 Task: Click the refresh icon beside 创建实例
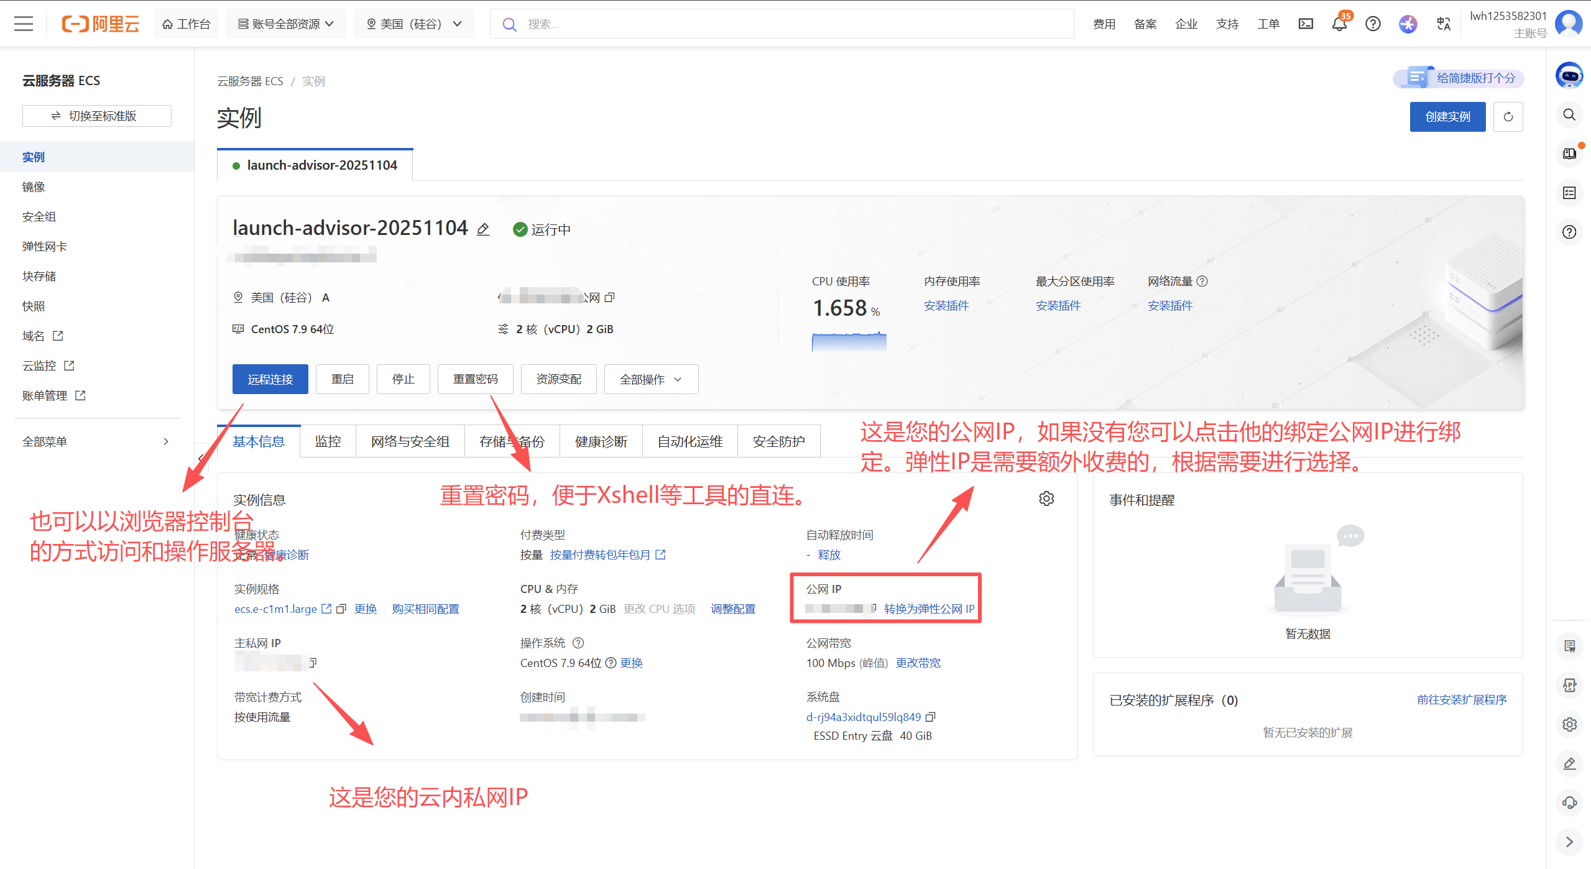(x=1508, y=117)
